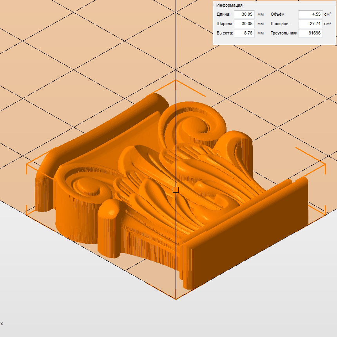The width and height of the screenshot is (337, 337).
Task: Click the left orange bounding box corner
Action: pos(27,165)
